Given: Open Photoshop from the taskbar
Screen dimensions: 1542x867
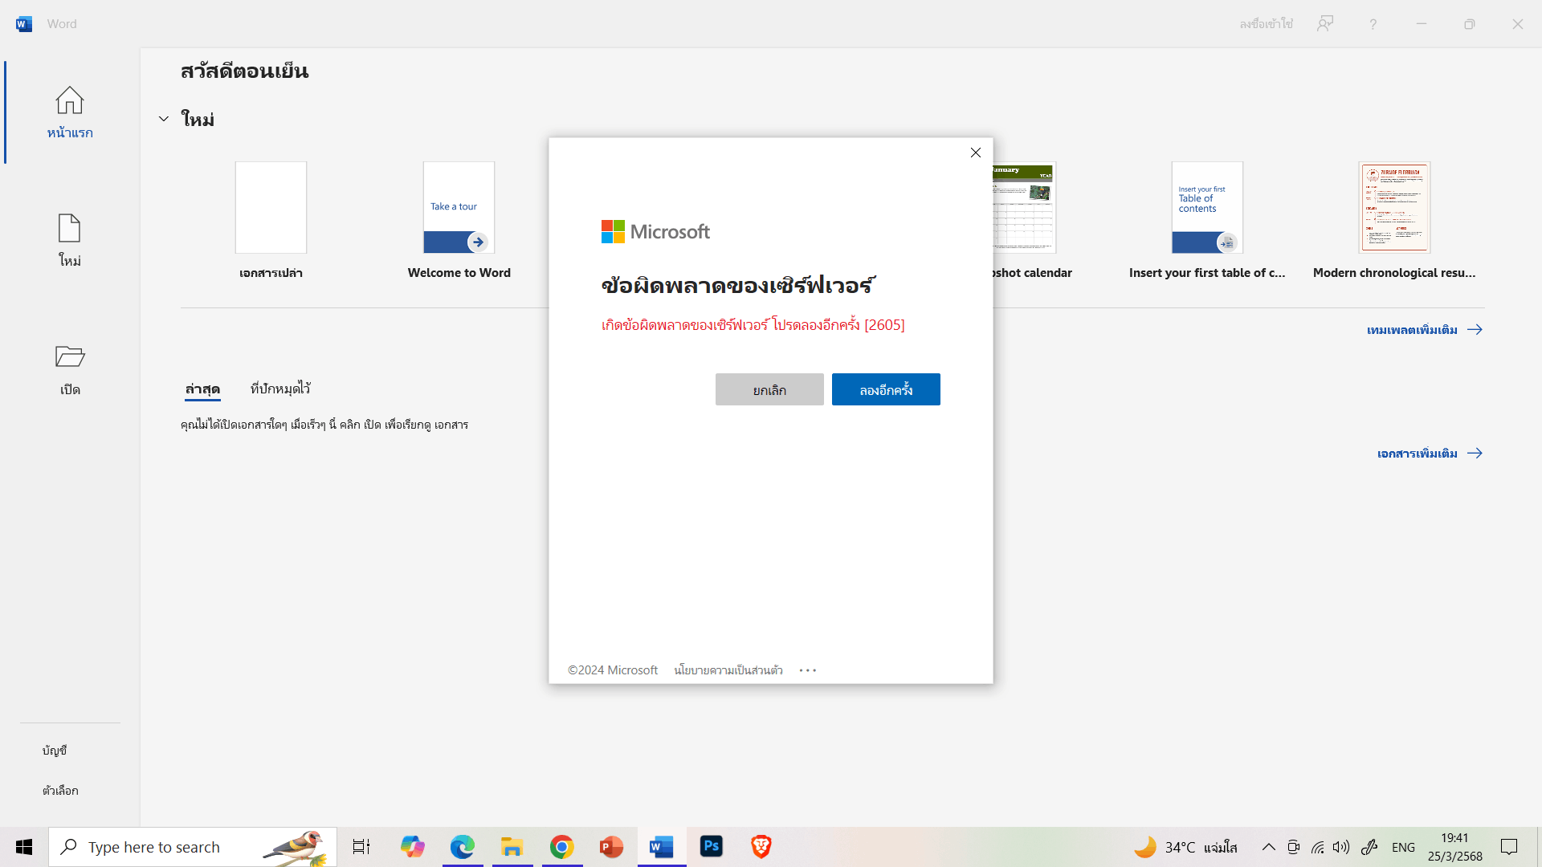Looking at the screenshot, I should click(711, 846).
